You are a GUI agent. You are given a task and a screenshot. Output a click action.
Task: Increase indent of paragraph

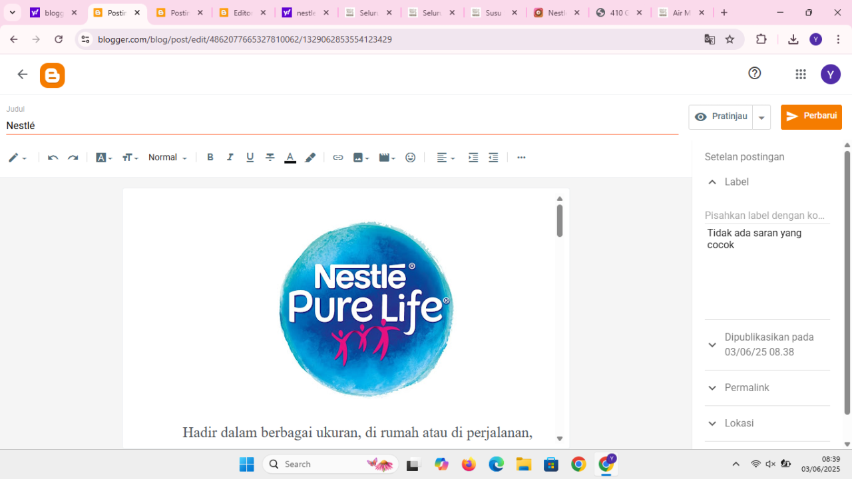tap(473, 158)
